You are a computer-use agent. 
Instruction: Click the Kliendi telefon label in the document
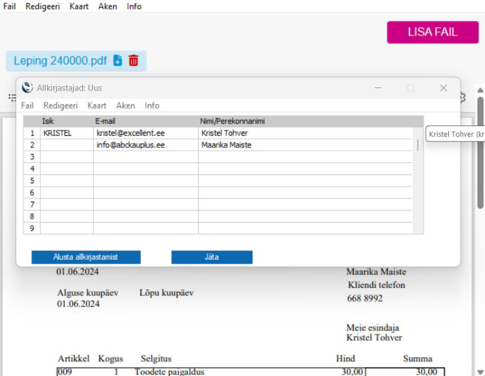point(377,285)
